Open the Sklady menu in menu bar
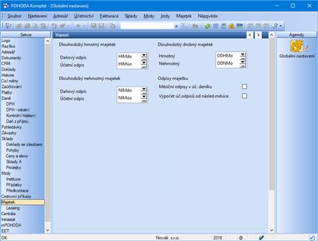The image size is (318, 241). (x=131, y=16)
